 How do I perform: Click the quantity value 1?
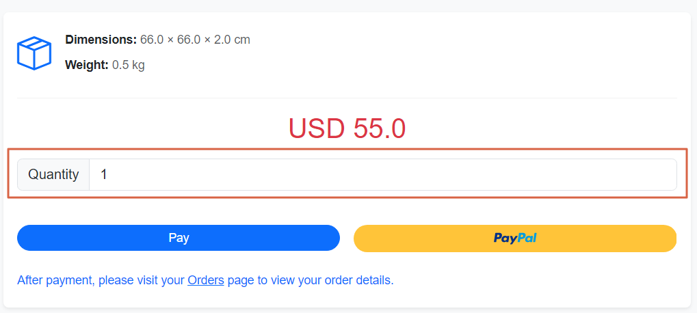104,174
